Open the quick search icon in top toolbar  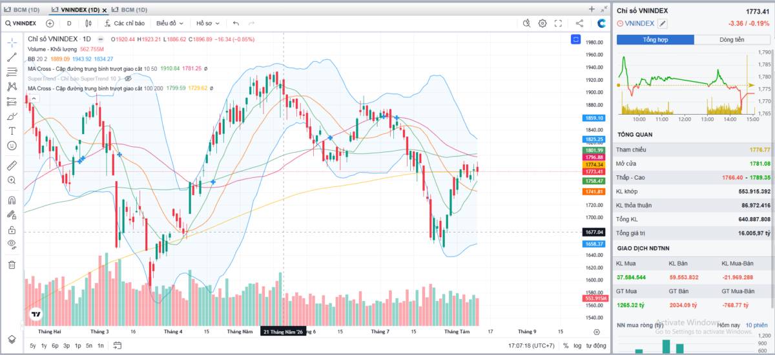pos(526,23)
